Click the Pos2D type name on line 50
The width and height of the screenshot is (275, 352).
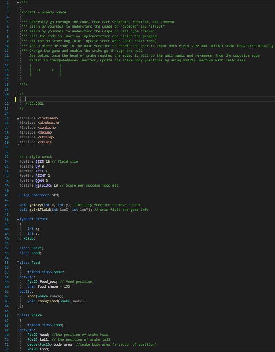28,238
